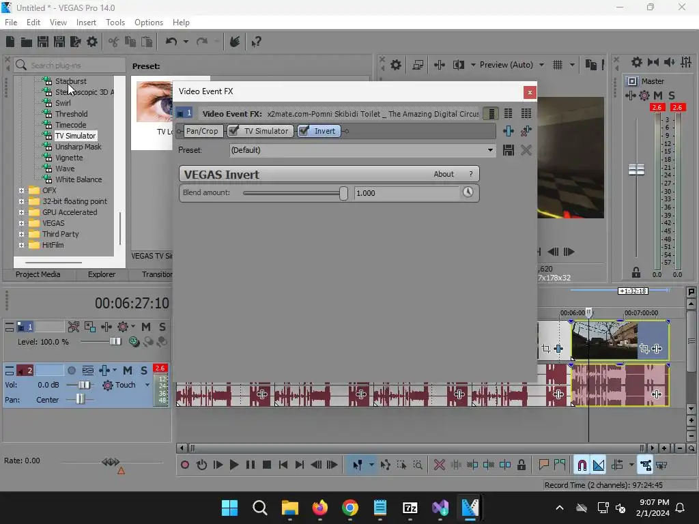Select Vignette plug-in in list
This screenshot has width=699, height=524.
[x=69, y=158]
